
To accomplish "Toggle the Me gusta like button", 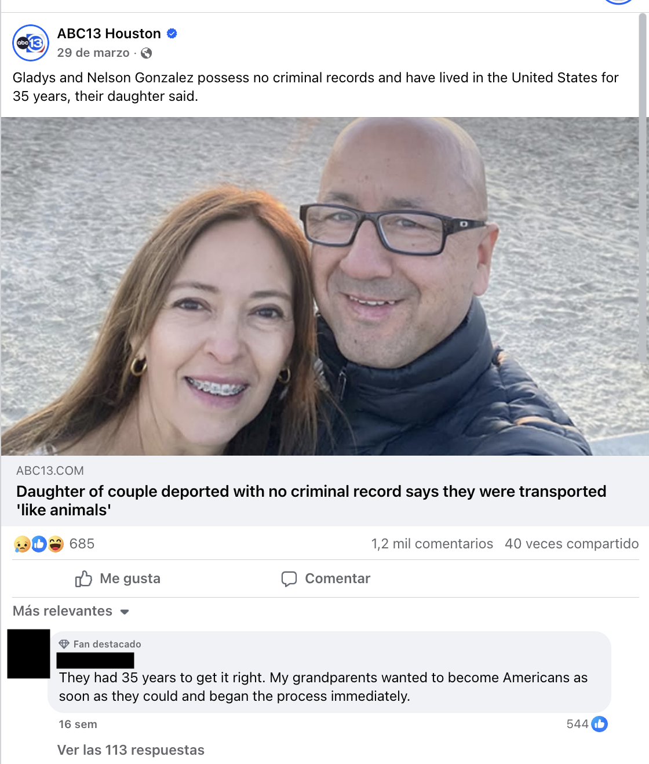I will click(x=118, y=579).
